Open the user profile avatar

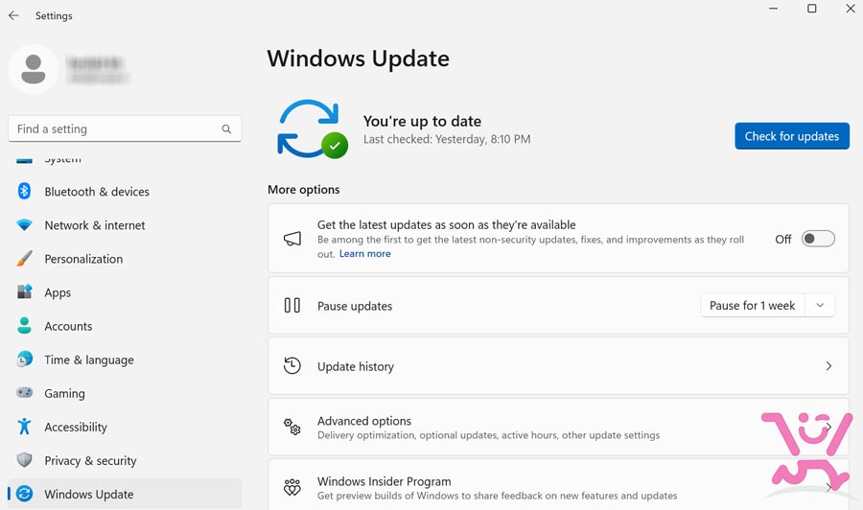33,69
